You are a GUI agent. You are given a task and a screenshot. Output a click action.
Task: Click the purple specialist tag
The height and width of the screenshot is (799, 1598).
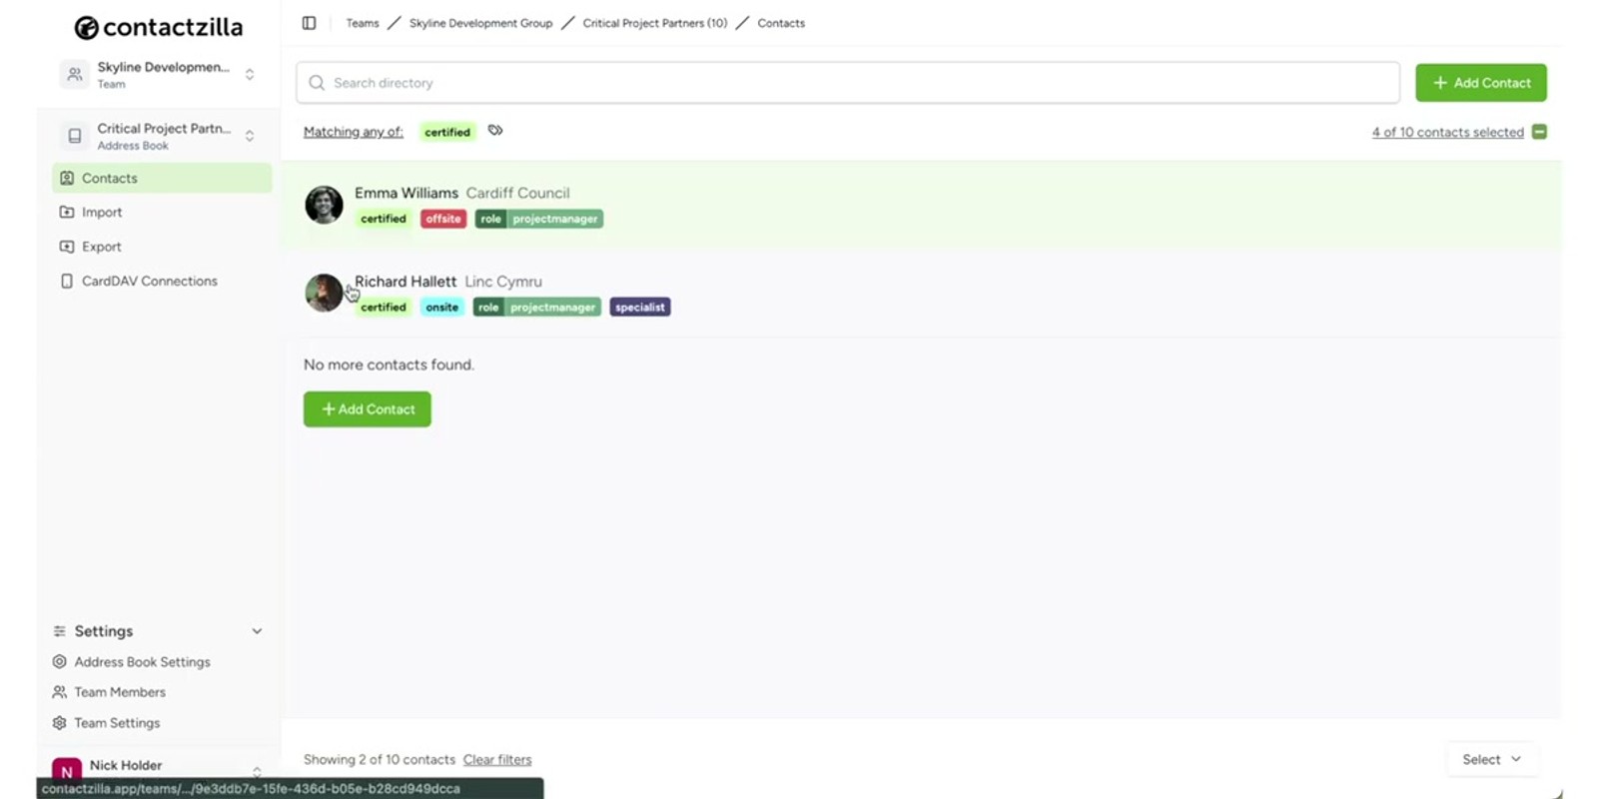coord(640,308)
